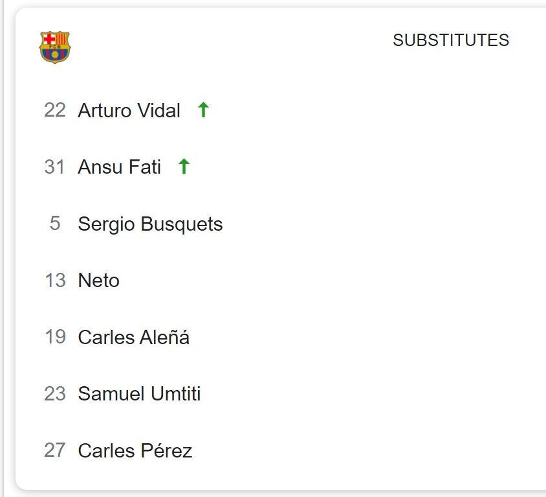
Task: Select player Arturo Vidal
Action: click(129, 111)
